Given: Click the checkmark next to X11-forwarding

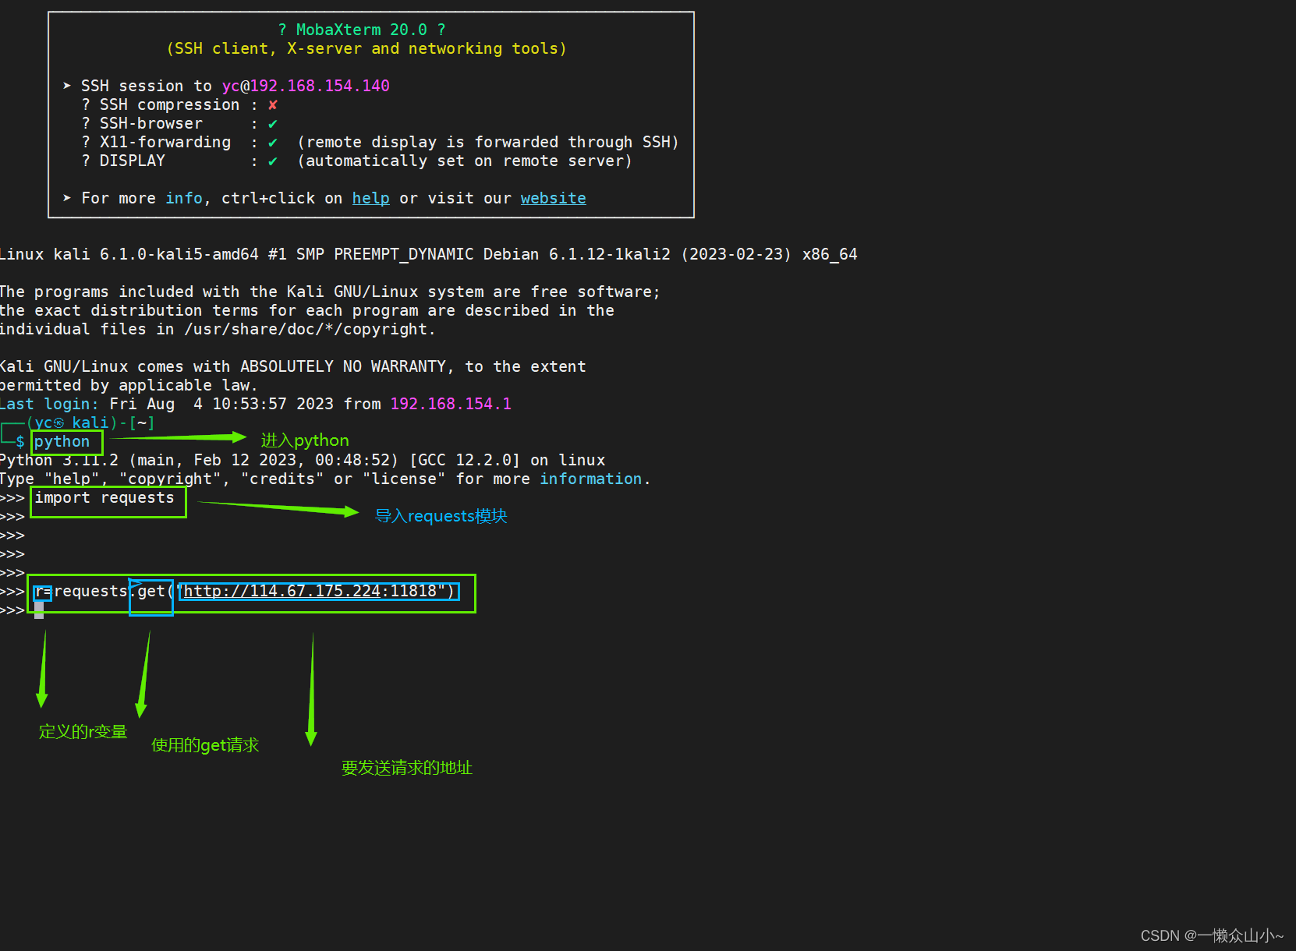Looking at the screenshot, I should (273, 142).
